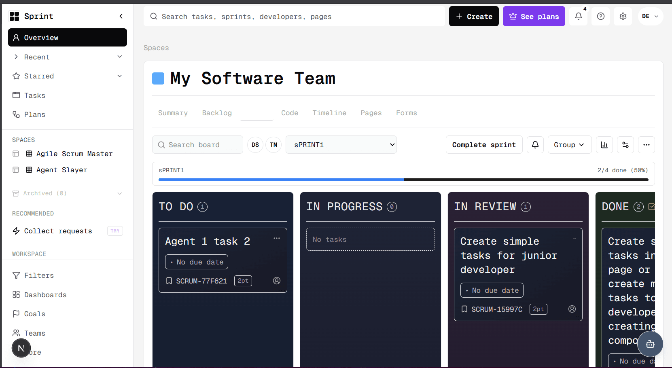Click the Sprint app logo icon
Viewport: 672px width, 368px height.
point(15,16)
